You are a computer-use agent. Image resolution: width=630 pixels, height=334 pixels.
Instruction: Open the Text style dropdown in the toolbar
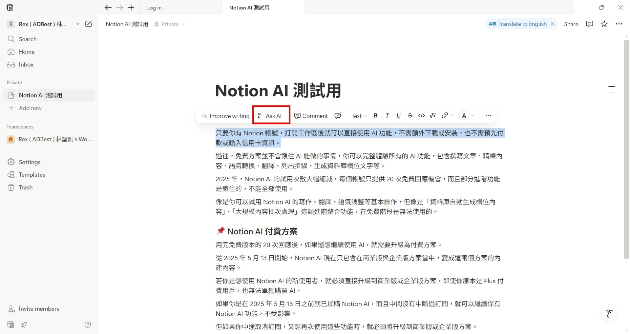[358, 115]
